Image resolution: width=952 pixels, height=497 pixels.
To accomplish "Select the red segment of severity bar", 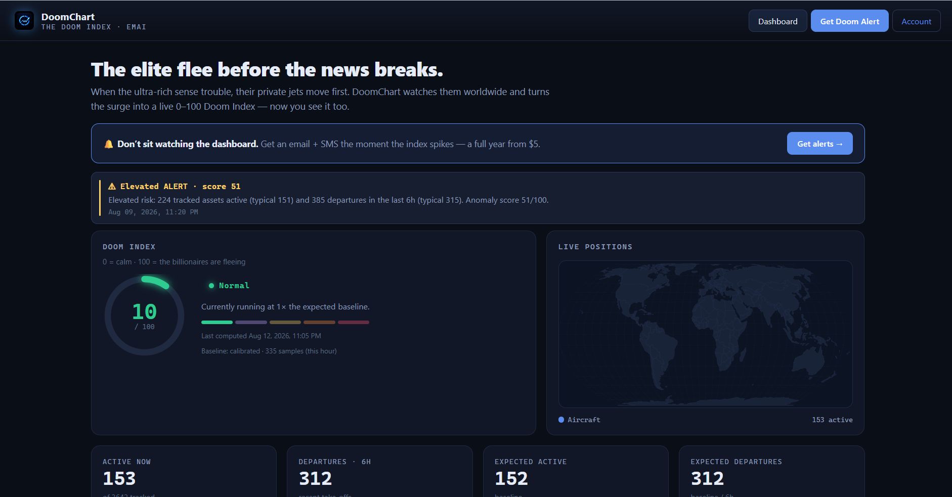I will pyautogui.click(x=354, y=322).
